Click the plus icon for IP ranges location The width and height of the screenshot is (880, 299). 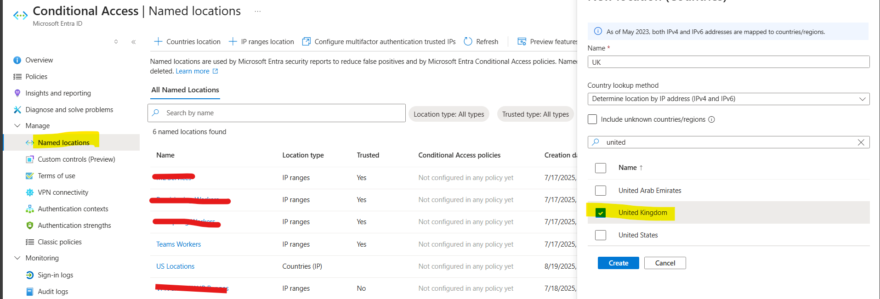233,42
